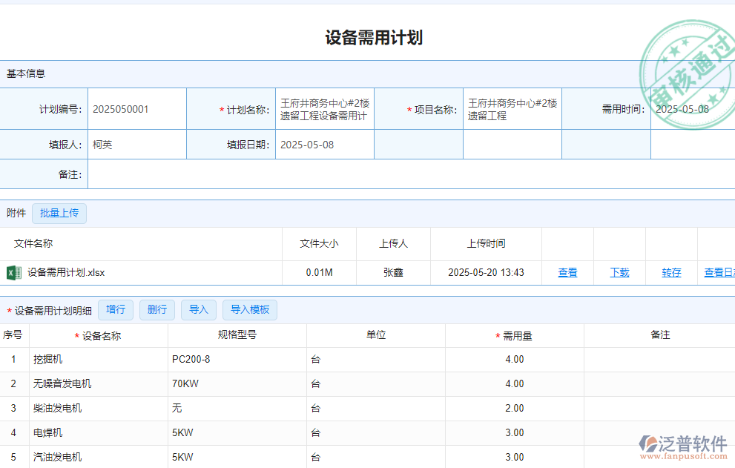Open the attachment with the 查看 link
735x468 pixels.
pyautogui.click(x=567, y=272)
